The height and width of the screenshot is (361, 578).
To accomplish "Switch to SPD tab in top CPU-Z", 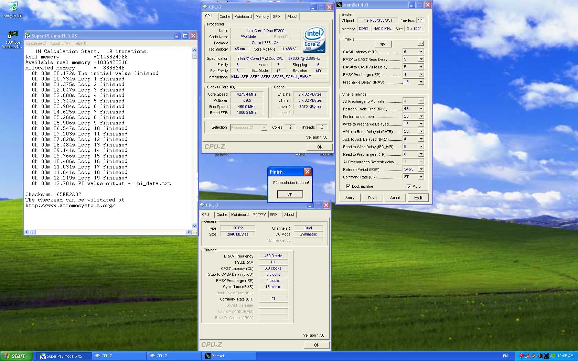I will (276, 17).
